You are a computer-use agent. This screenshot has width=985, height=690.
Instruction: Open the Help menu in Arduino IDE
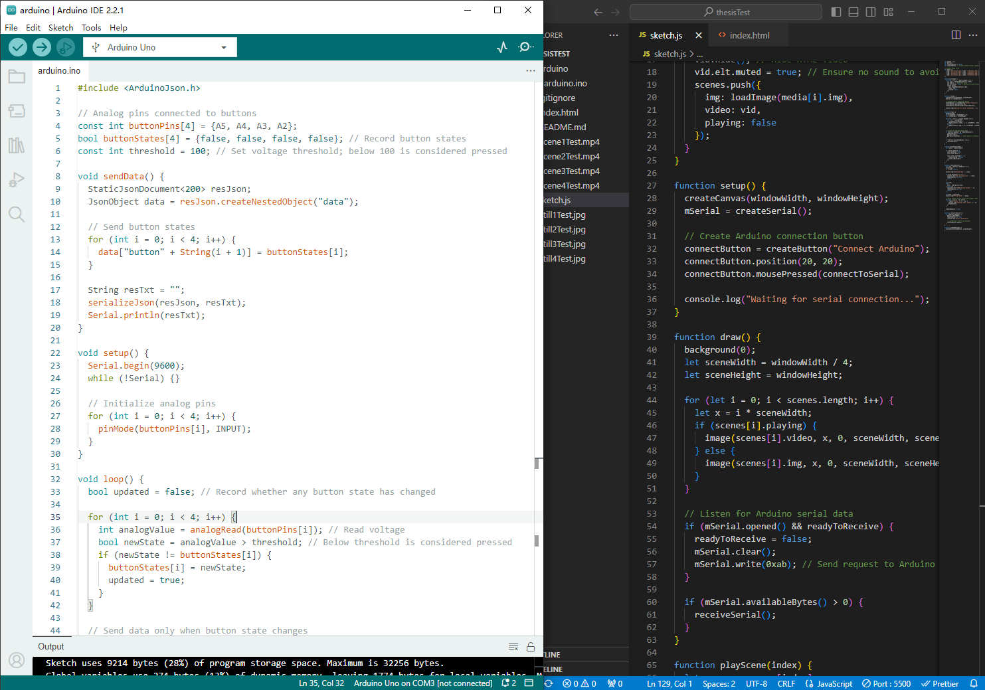pyautogui.click(x=118, y=28)
